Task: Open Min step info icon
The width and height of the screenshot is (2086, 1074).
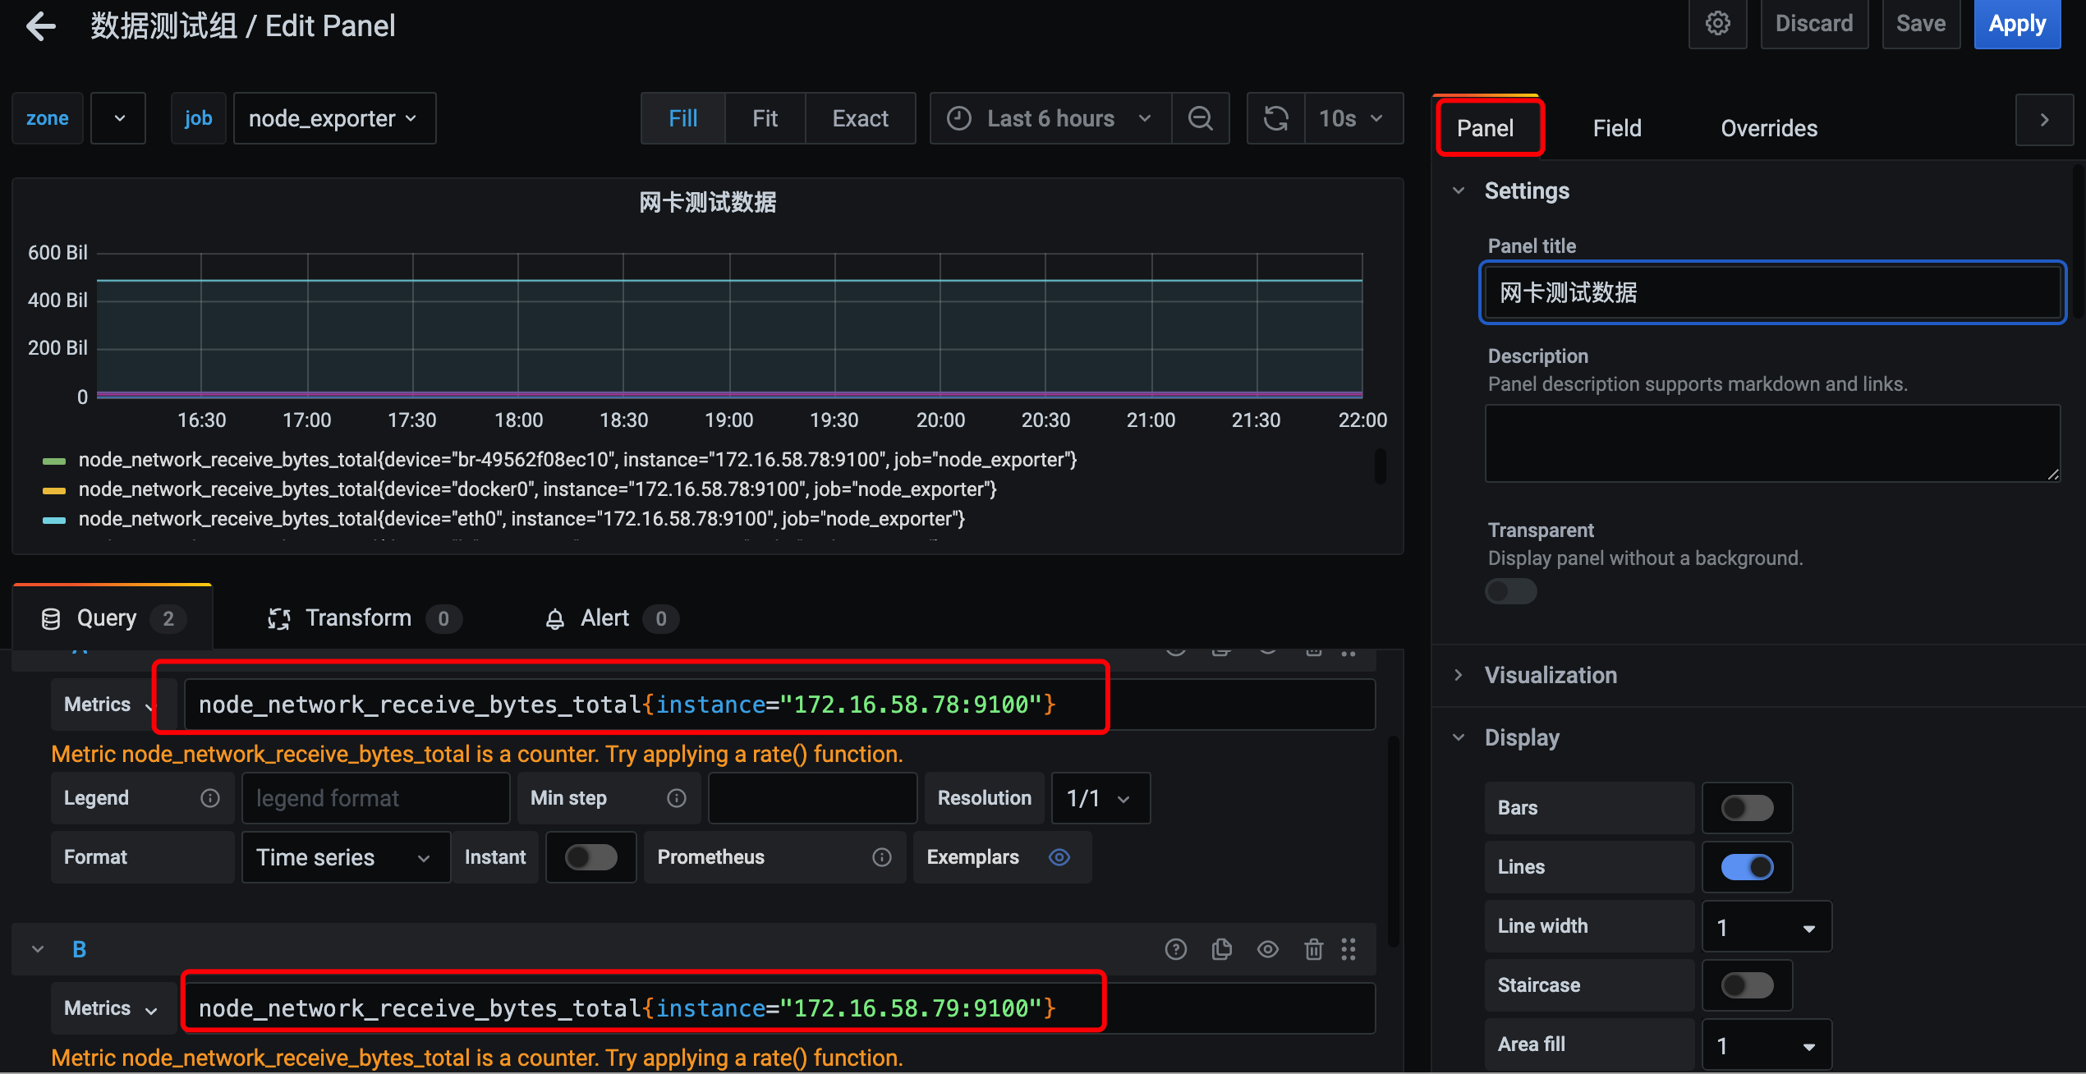Action: tap(677, 798)
